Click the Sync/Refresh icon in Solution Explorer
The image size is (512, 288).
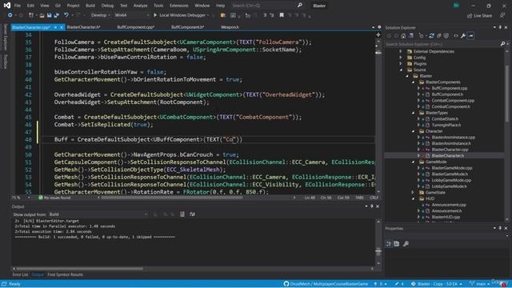(431, 35)
